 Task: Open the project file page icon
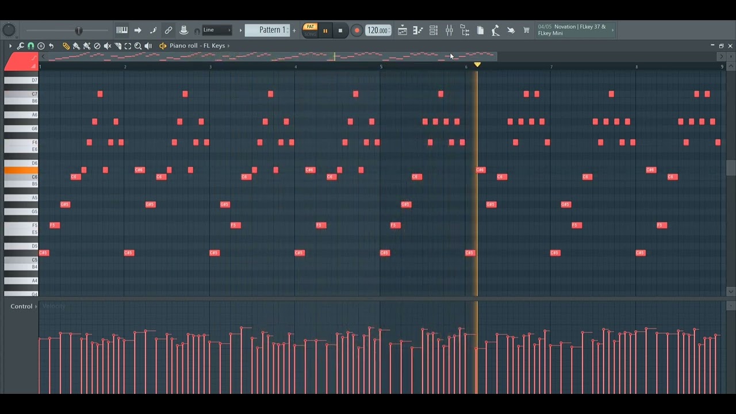[x=480, y=30]
